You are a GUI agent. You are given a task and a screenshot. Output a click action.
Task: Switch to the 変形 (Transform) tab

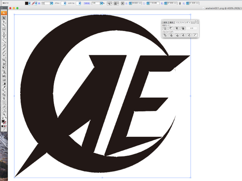pos(165,23)
